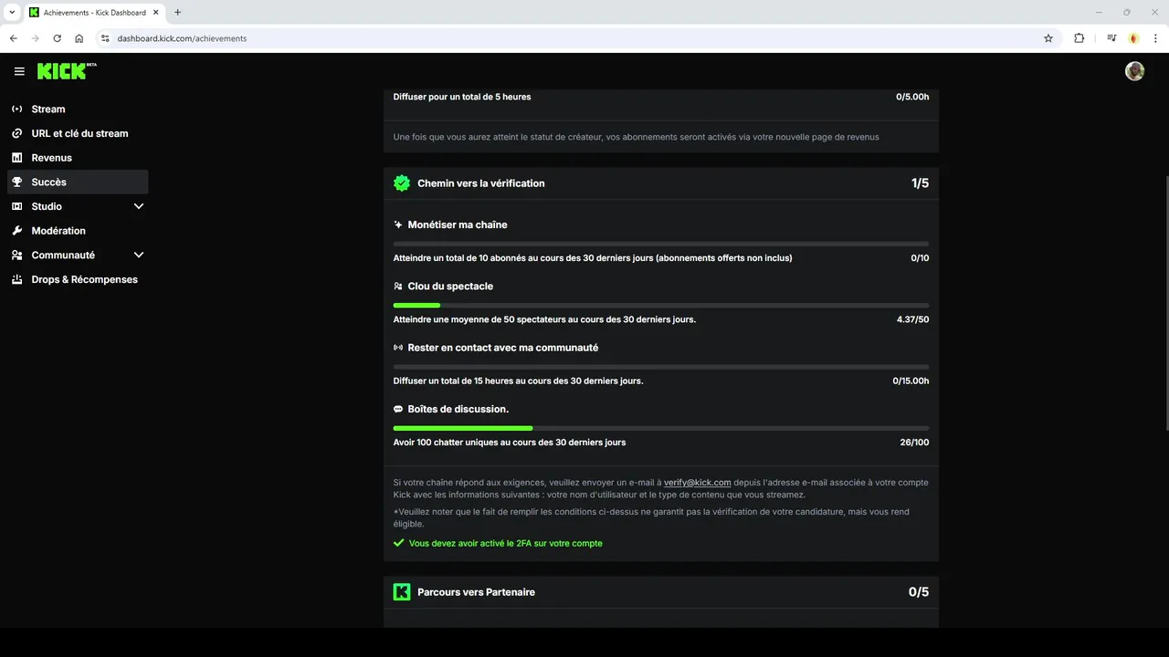Click 'Vous devez avoir activé le 2FA' text
The height and width of the screenshot is (657, 1169).
(506, 543)
